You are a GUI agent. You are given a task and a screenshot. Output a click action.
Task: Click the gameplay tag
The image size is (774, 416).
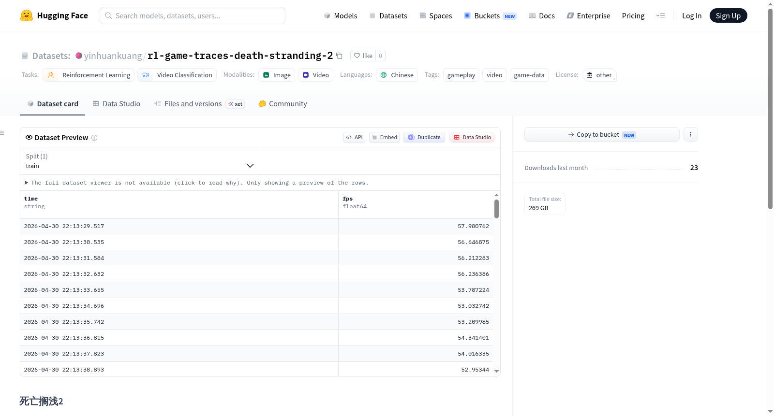(x=461, y=75)
